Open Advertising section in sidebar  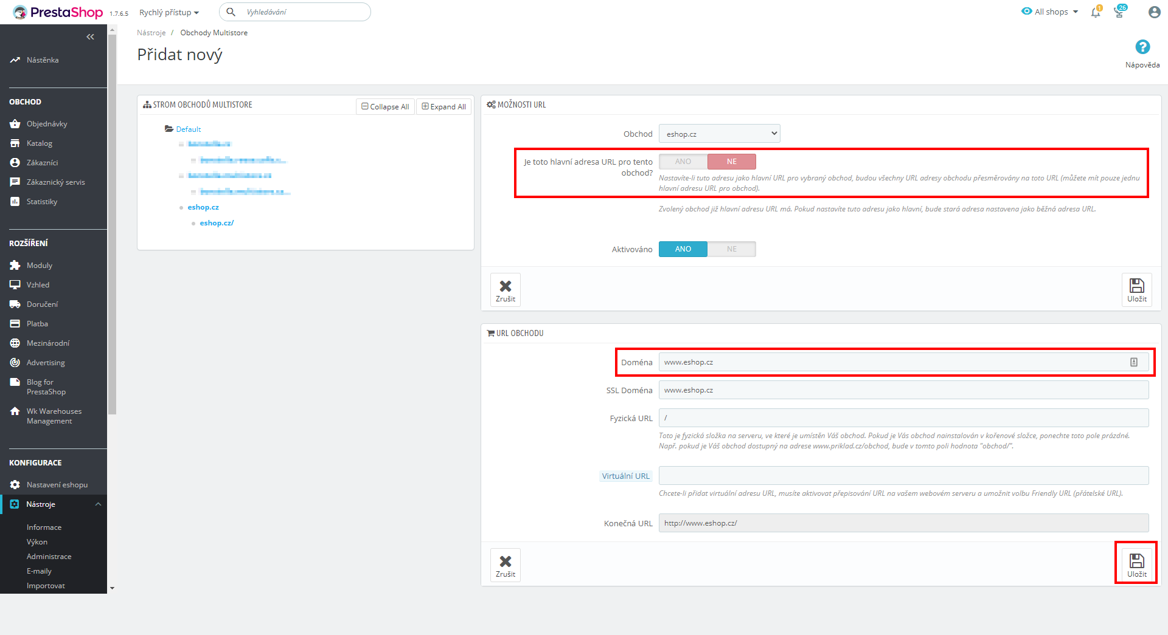click(x=46, y=363)
